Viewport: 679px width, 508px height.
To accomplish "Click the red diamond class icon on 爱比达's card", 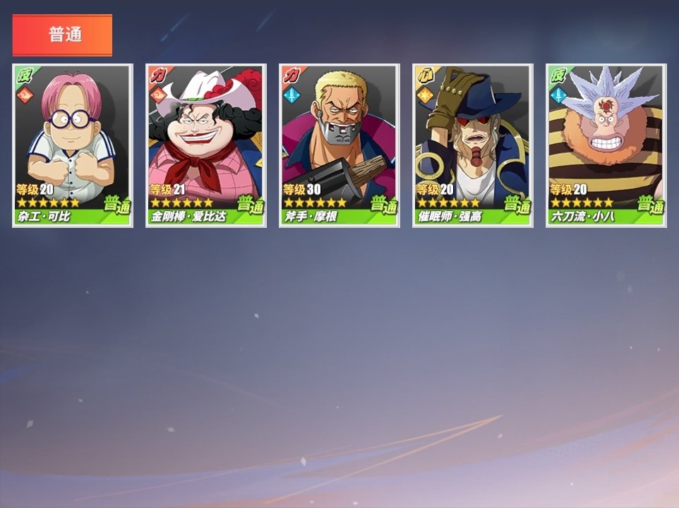I will click(x=158, y=95).
